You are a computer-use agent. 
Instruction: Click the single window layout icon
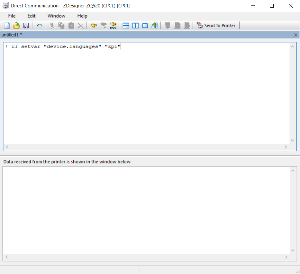pyautogui.click(x=145, y=25)
